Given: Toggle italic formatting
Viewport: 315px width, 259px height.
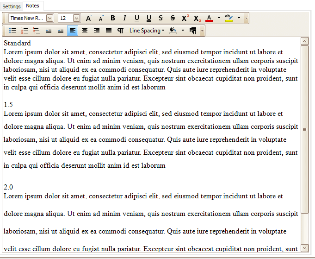Looking at the screenshot, I should pyautogui.click(x=125, y=19).
